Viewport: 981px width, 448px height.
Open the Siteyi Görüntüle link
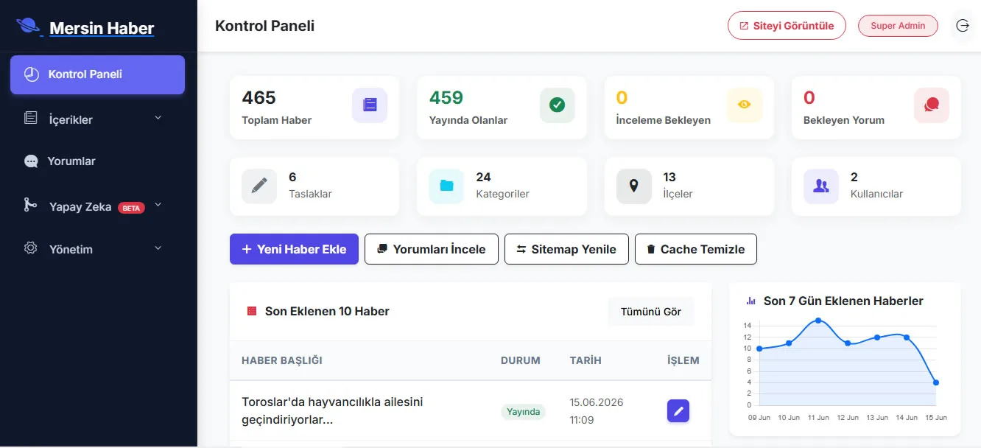[x=787, y=26]
